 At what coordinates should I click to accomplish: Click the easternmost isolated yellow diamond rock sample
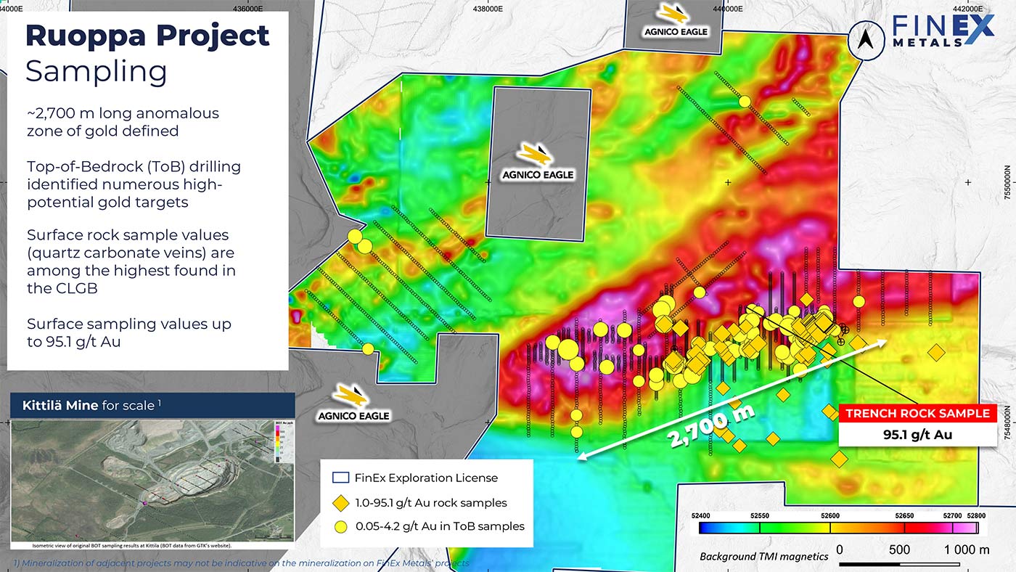click(937, 352)
